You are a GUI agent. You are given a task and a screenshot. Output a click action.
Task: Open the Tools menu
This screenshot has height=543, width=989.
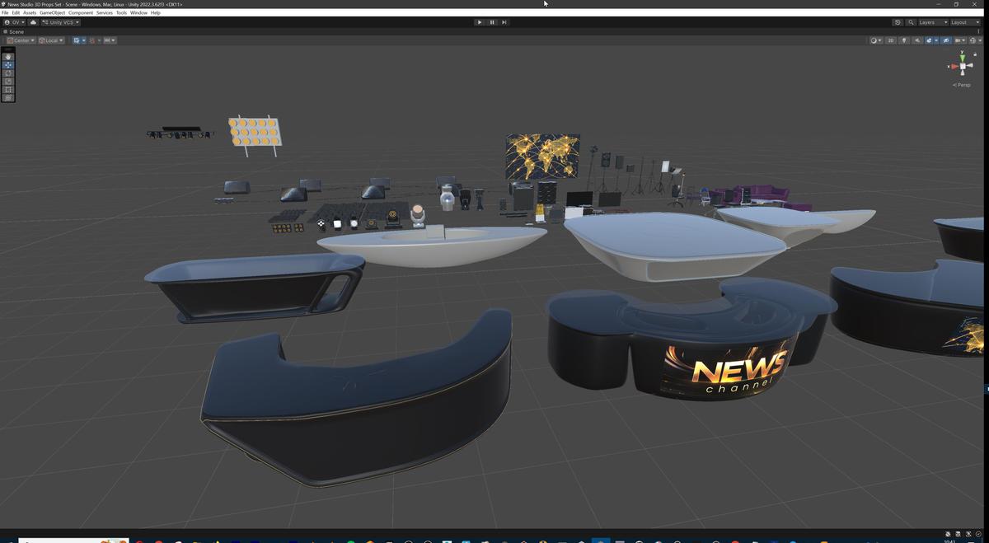[x=121, y=12]
